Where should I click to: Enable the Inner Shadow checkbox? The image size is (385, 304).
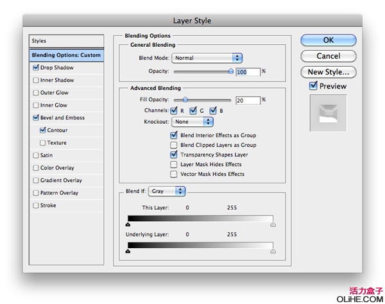pyautogui.click(x=35, y=80)
